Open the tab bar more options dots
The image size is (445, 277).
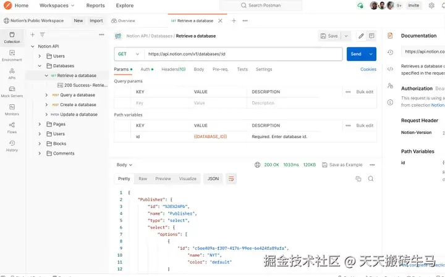tap(245, 21)
